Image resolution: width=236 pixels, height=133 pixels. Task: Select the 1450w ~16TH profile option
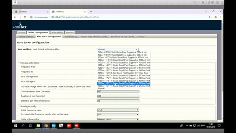click(124, 73)
